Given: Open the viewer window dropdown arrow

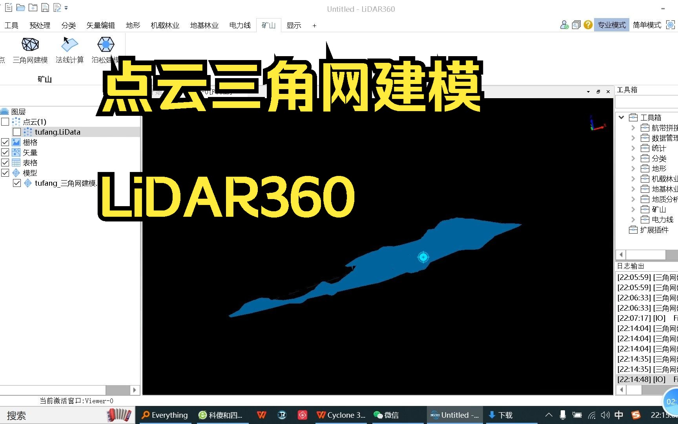Looking at the screenshot, I should [588, 92].
